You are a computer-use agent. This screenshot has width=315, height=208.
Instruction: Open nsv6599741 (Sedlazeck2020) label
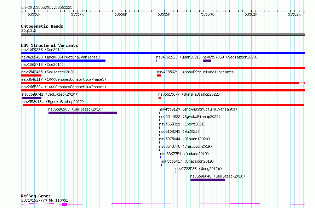pos(50,94)
